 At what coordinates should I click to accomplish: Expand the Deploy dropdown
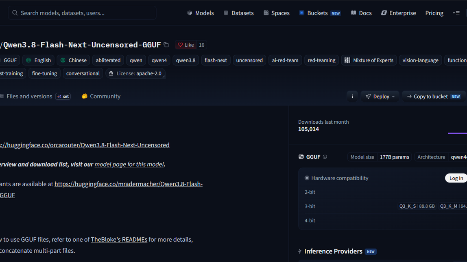click(x=380, y=96)
